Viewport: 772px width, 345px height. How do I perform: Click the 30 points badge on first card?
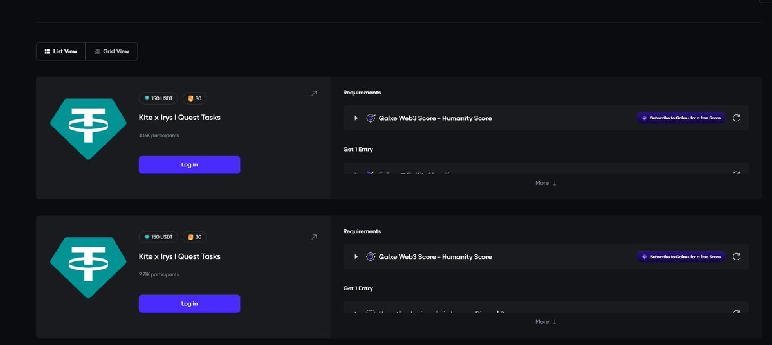[x=194, y=98]
